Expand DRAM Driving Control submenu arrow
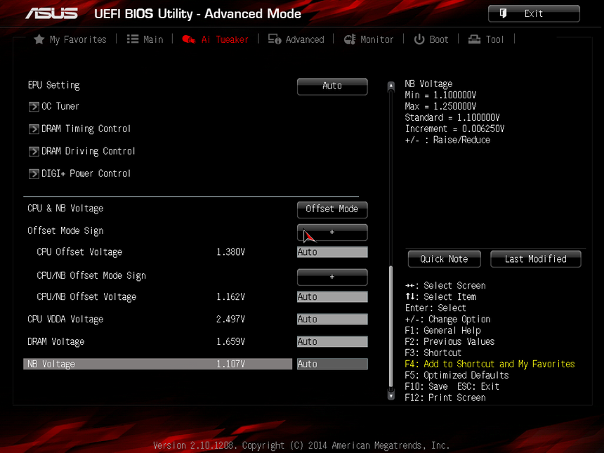 point(34,152)
